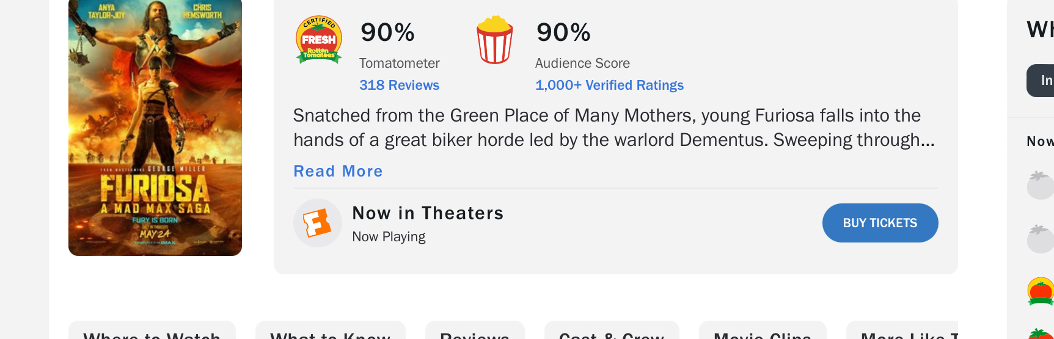Viewport: 1054px width, 339px height.
Task: Open the 318 Reviews link
Action: tap(399, 86)
